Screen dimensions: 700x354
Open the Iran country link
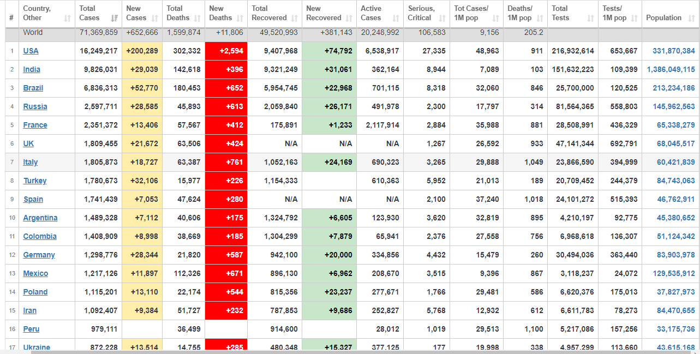(30, 310)
